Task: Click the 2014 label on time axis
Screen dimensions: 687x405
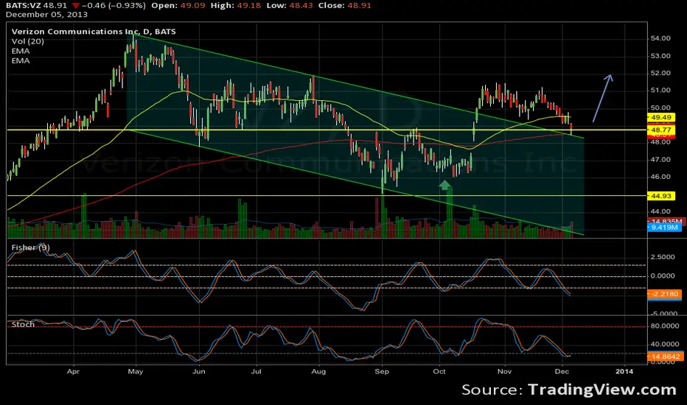Action: 624,371
